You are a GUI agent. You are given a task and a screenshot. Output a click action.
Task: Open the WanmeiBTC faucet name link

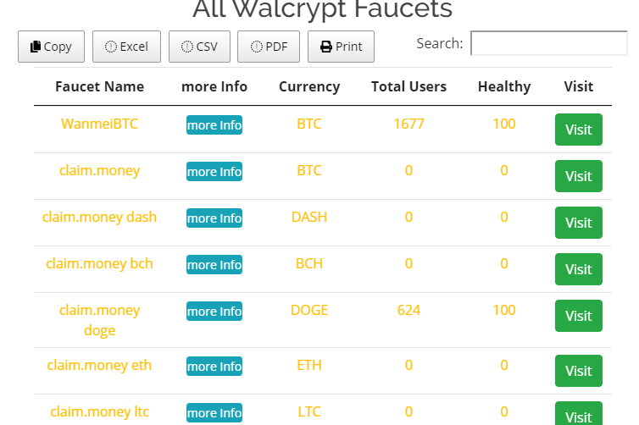[x=99, y=124]
